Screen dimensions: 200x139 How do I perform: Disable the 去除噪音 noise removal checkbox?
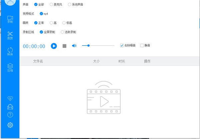[x=122, y=45]
